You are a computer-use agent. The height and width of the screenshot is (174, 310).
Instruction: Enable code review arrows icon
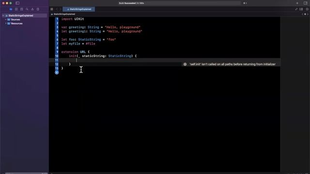296,9
